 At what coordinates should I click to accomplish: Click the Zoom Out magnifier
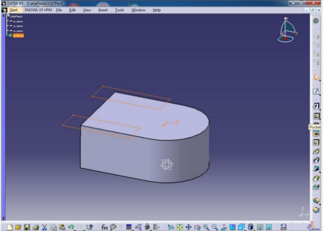click(x=215, y=227)
